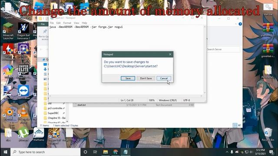The height and width of the screenshot is (156, 278).
Task: Close the Notepad save prompt with X
Action: (x=170, y=54)
